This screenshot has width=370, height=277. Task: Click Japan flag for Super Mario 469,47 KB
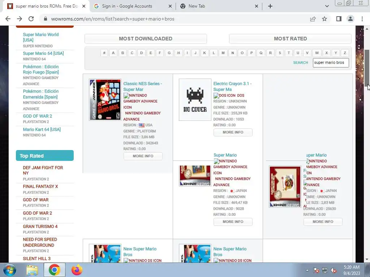coord(232,191)
